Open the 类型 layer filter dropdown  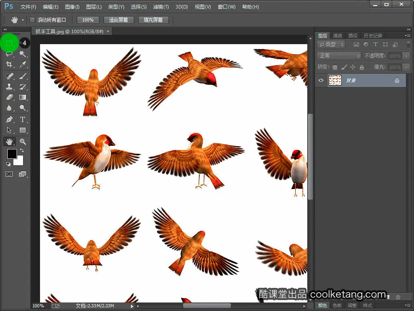[331, 45]
